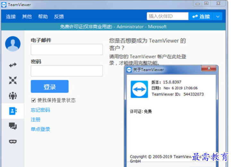
Task: Select the Computers & Contacts sidebar icon
Action: coord(13,111)
